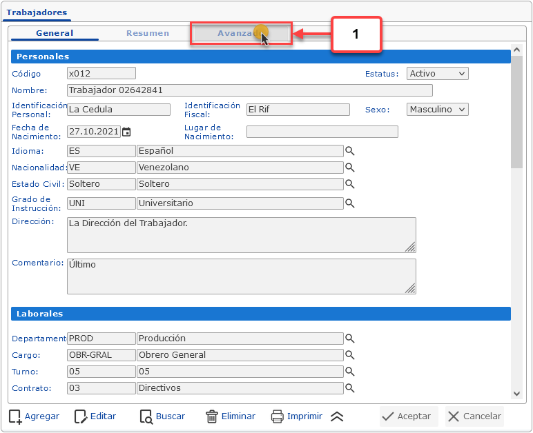This screenshot has width=533, height=433.
Task: Click the vertical scrollbar thumb
Action: pyautogui.click(x=516, y=110)
